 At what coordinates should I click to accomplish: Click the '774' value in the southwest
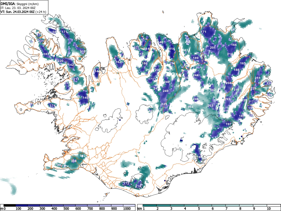[66, 166]
